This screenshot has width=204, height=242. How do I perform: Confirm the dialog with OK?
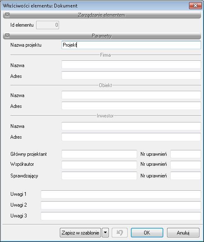(147, 232)
